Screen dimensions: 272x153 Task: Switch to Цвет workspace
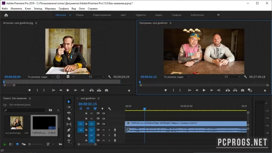pyautogui.click(x=123, y=15)
